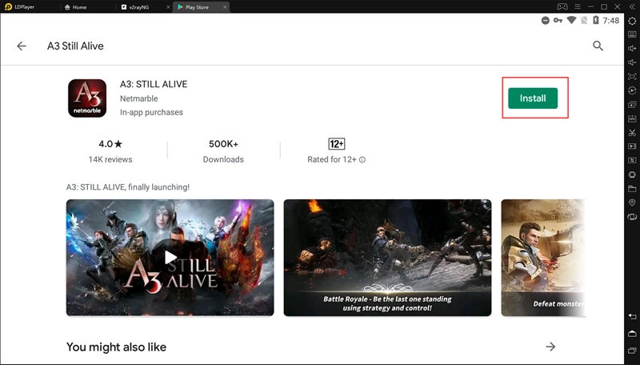Image resolution: width=640 pixels, height=365 pixels.
Task: Select the Play Store tab
Action: coord(197,7)
